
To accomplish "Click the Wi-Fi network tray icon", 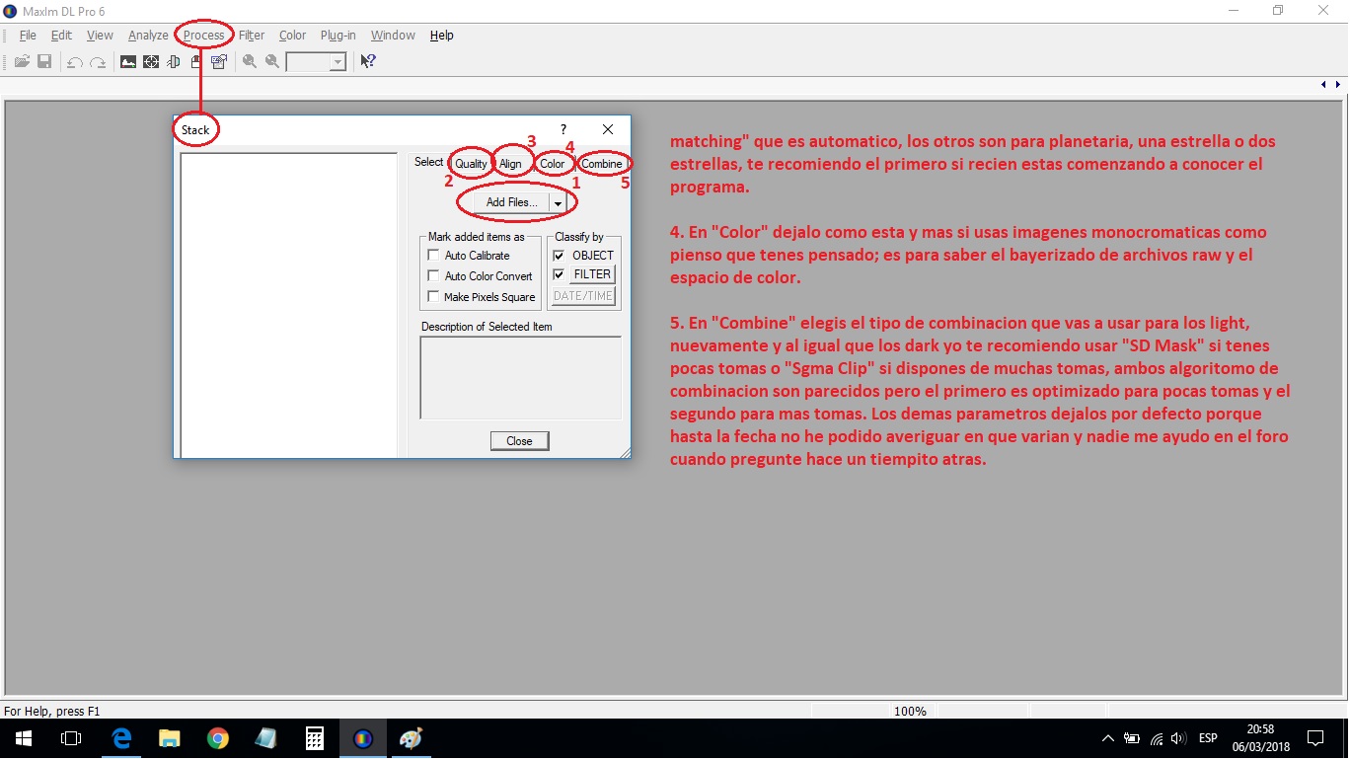I will (1156, 738).
